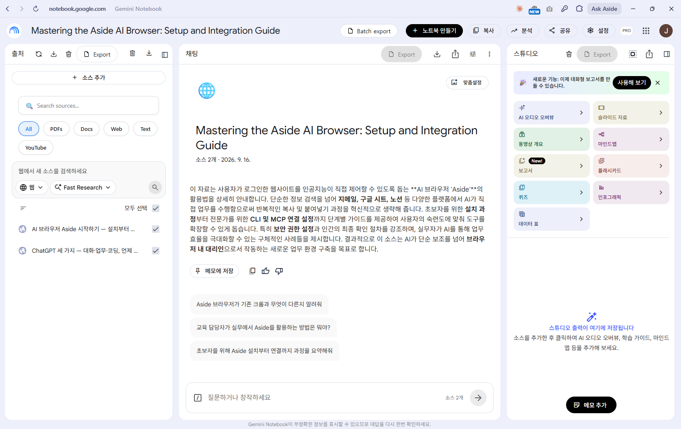This screenshot has width=681, height=429.
Task: Click the 메모에 저장 button
Action: point(214,271)
